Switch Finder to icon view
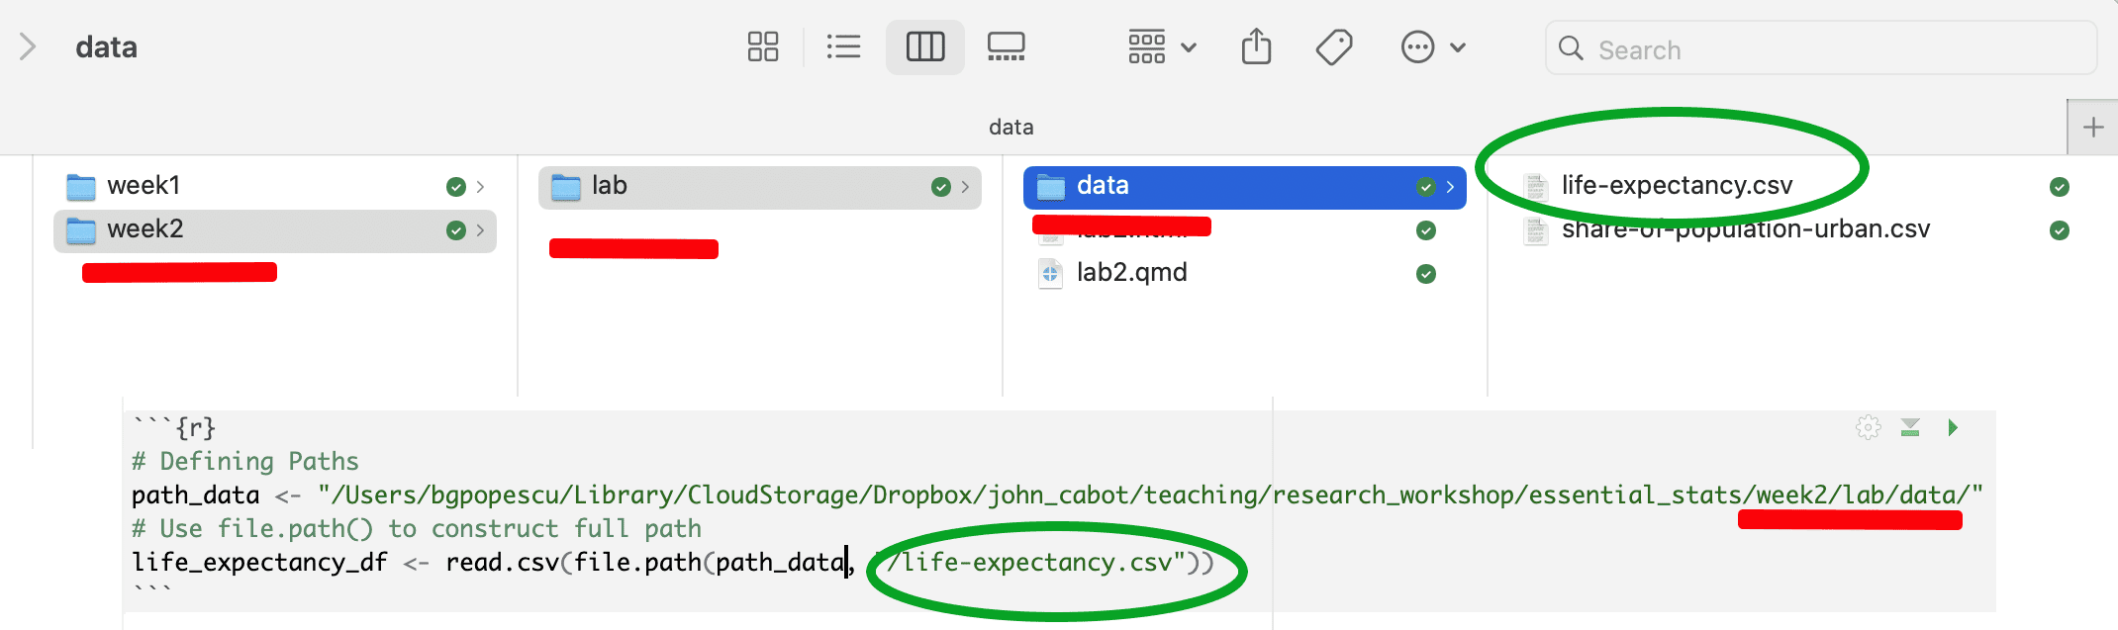This screenshot has width=2118, height=630. coord(763,46)
